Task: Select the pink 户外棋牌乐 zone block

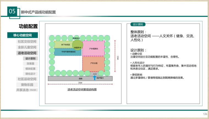Action: pyautogui.click(x=94, y=48)
